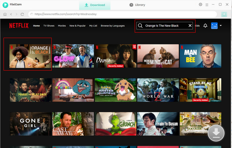Clear the Netflix search text
Viewport: 232px width, 148px height.
coord(190,26)
